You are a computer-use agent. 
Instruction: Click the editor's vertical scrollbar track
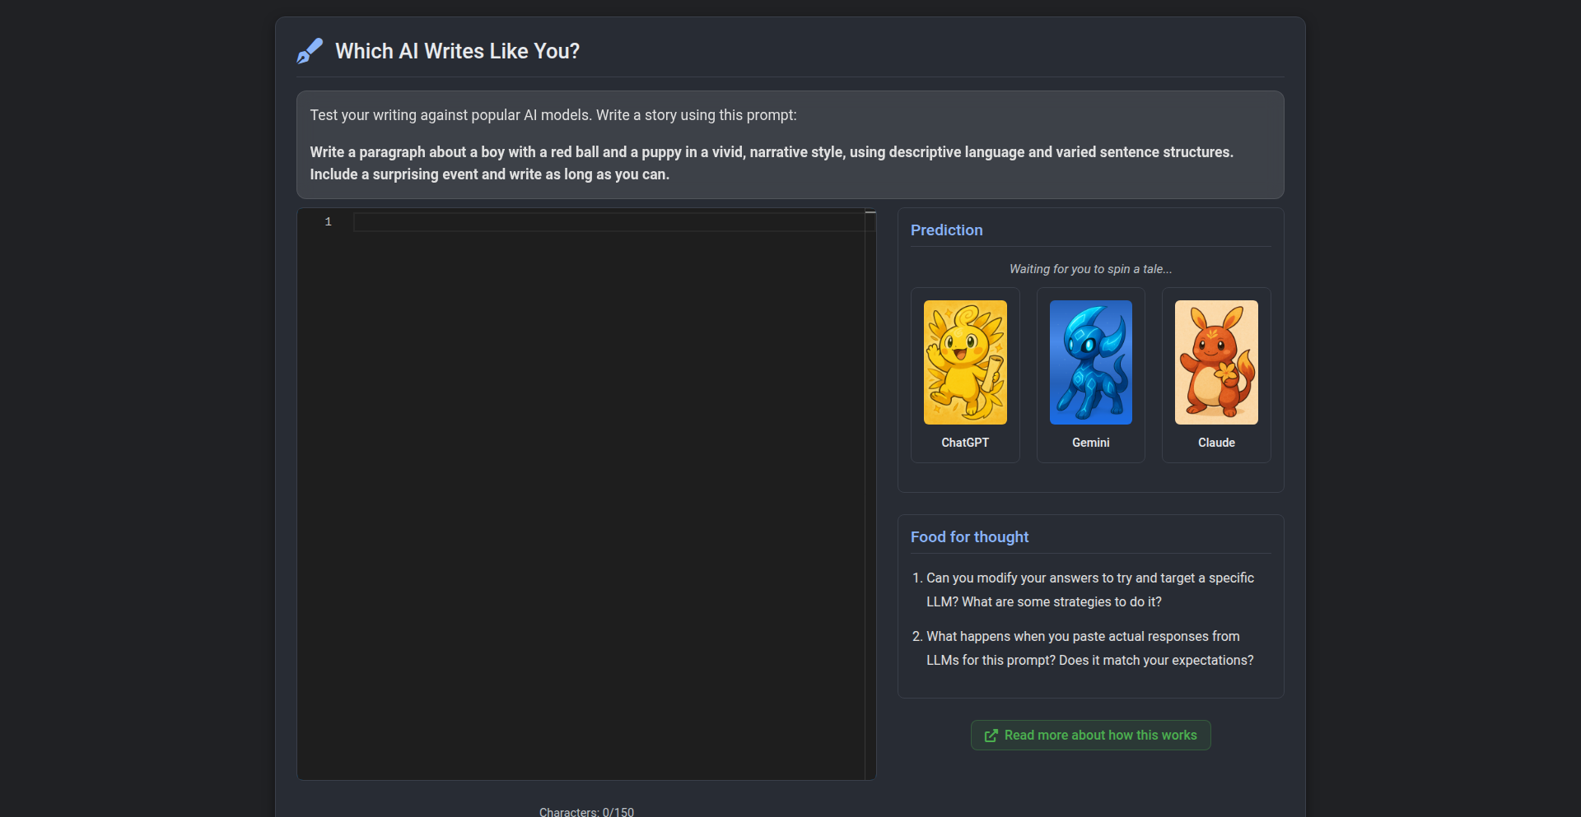point(870,494)
